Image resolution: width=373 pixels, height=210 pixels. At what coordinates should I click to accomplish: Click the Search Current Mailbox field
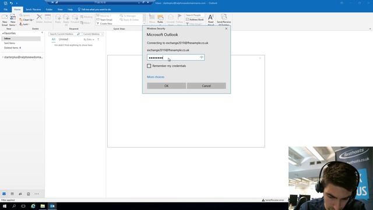pyautogui.click(x=62, y=34)
